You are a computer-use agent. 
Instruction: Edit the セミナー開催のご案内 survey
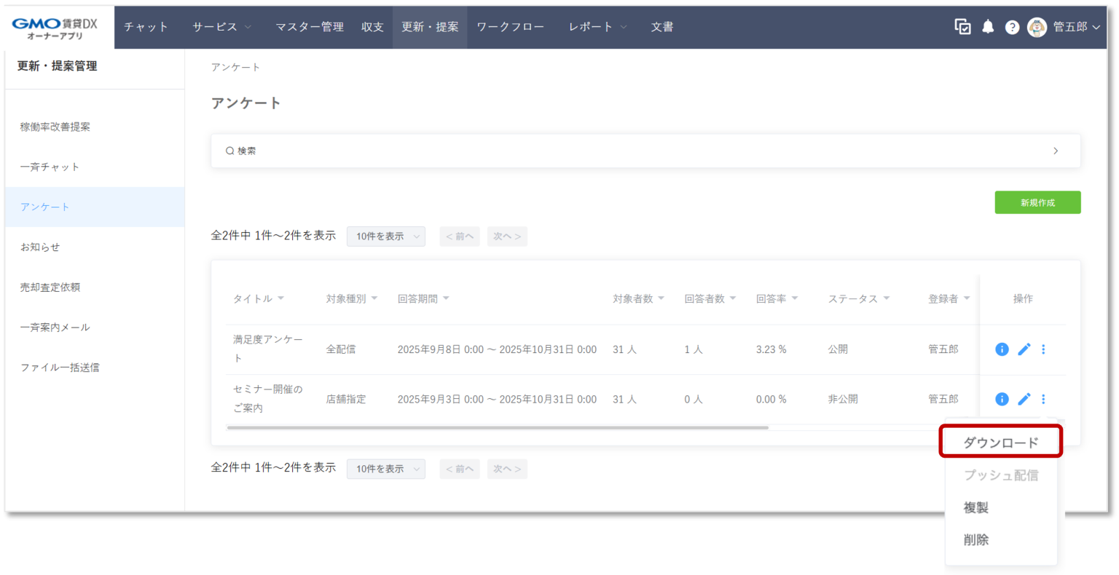click(1024, 399)
